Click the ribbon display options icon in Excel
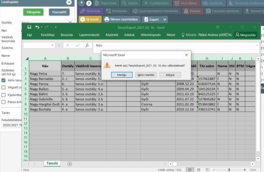Screen dimensions: 264x172 pyautogui.click(x=218, y=27)
